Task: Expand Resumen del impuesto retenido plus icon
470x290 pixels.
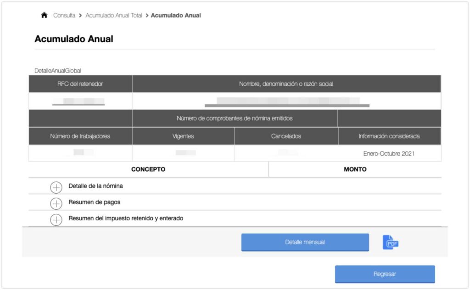Action: (x=56, y=220)
